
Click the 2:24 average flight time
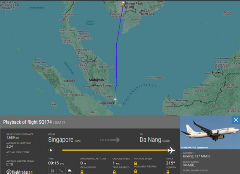[10, 147]
